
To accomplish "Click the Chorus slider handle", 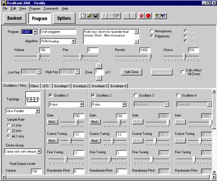I will (x=184, y=57).
